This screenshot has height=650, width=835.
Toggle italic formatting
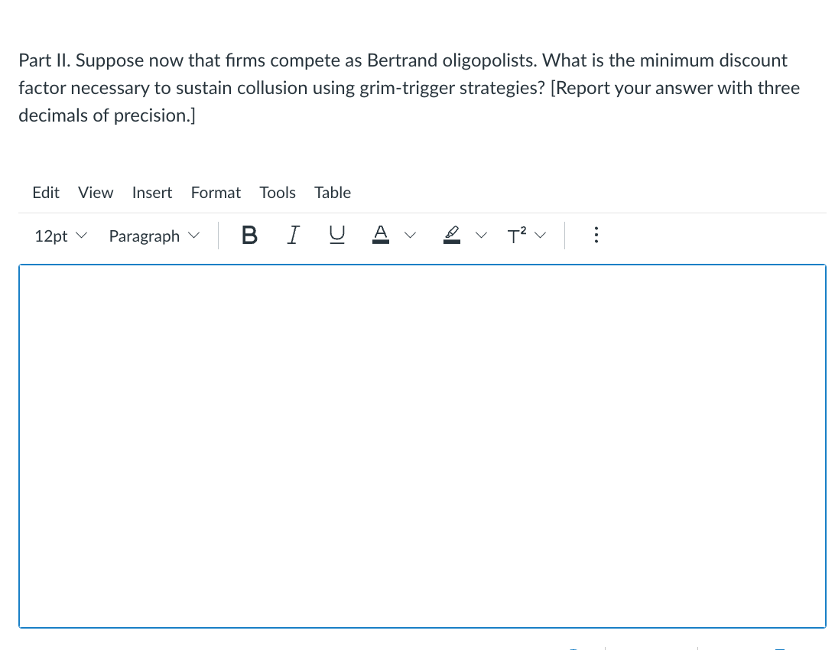click(293, 235)
